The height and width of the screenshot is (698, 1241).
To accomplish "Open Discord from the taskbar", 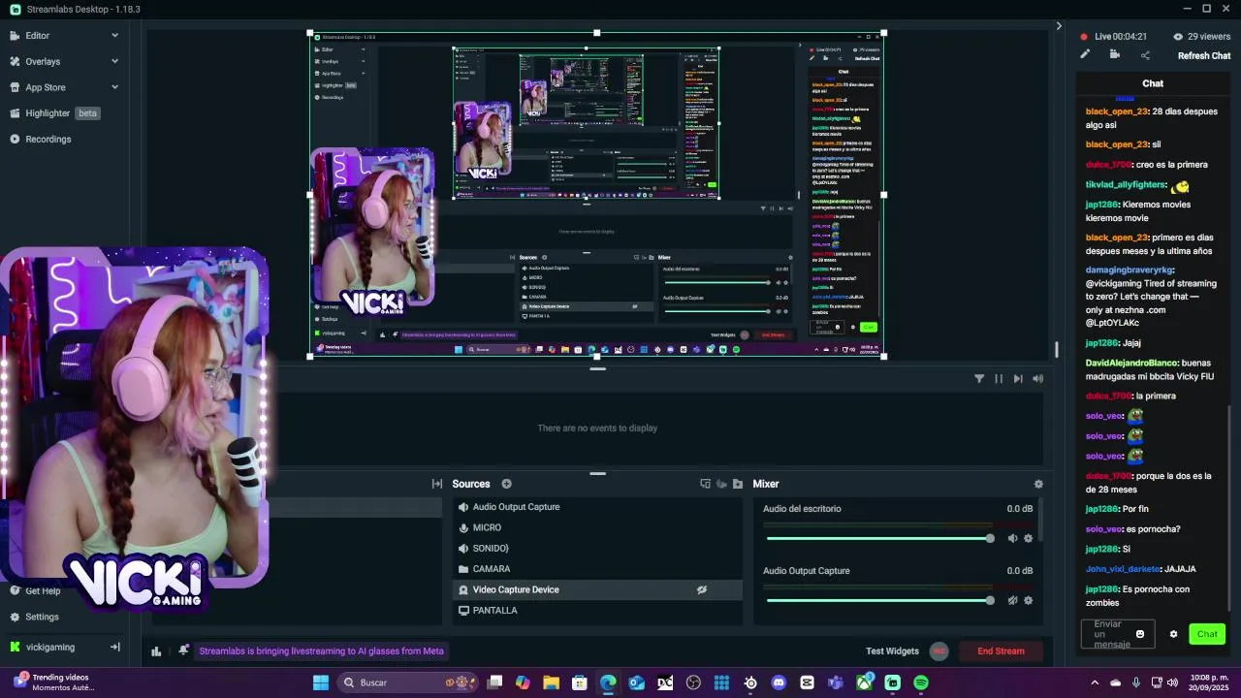I will pyautogui.click(x=779, y=682).
